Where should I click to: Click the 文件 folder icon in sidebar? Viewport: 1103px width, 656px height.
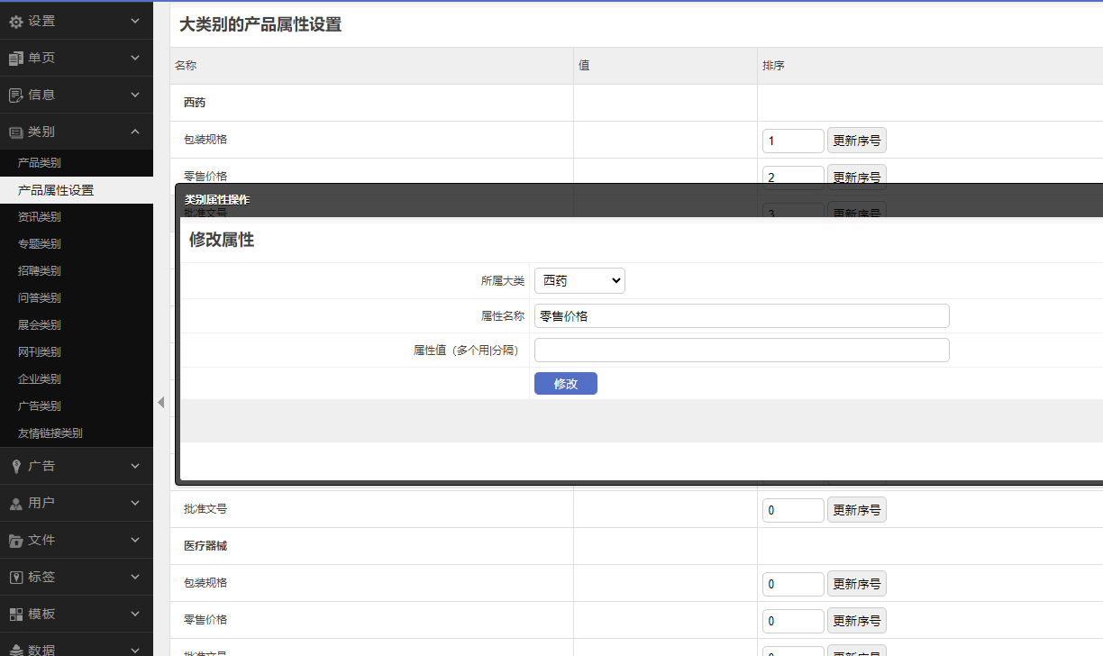click(x=15, y=540)
